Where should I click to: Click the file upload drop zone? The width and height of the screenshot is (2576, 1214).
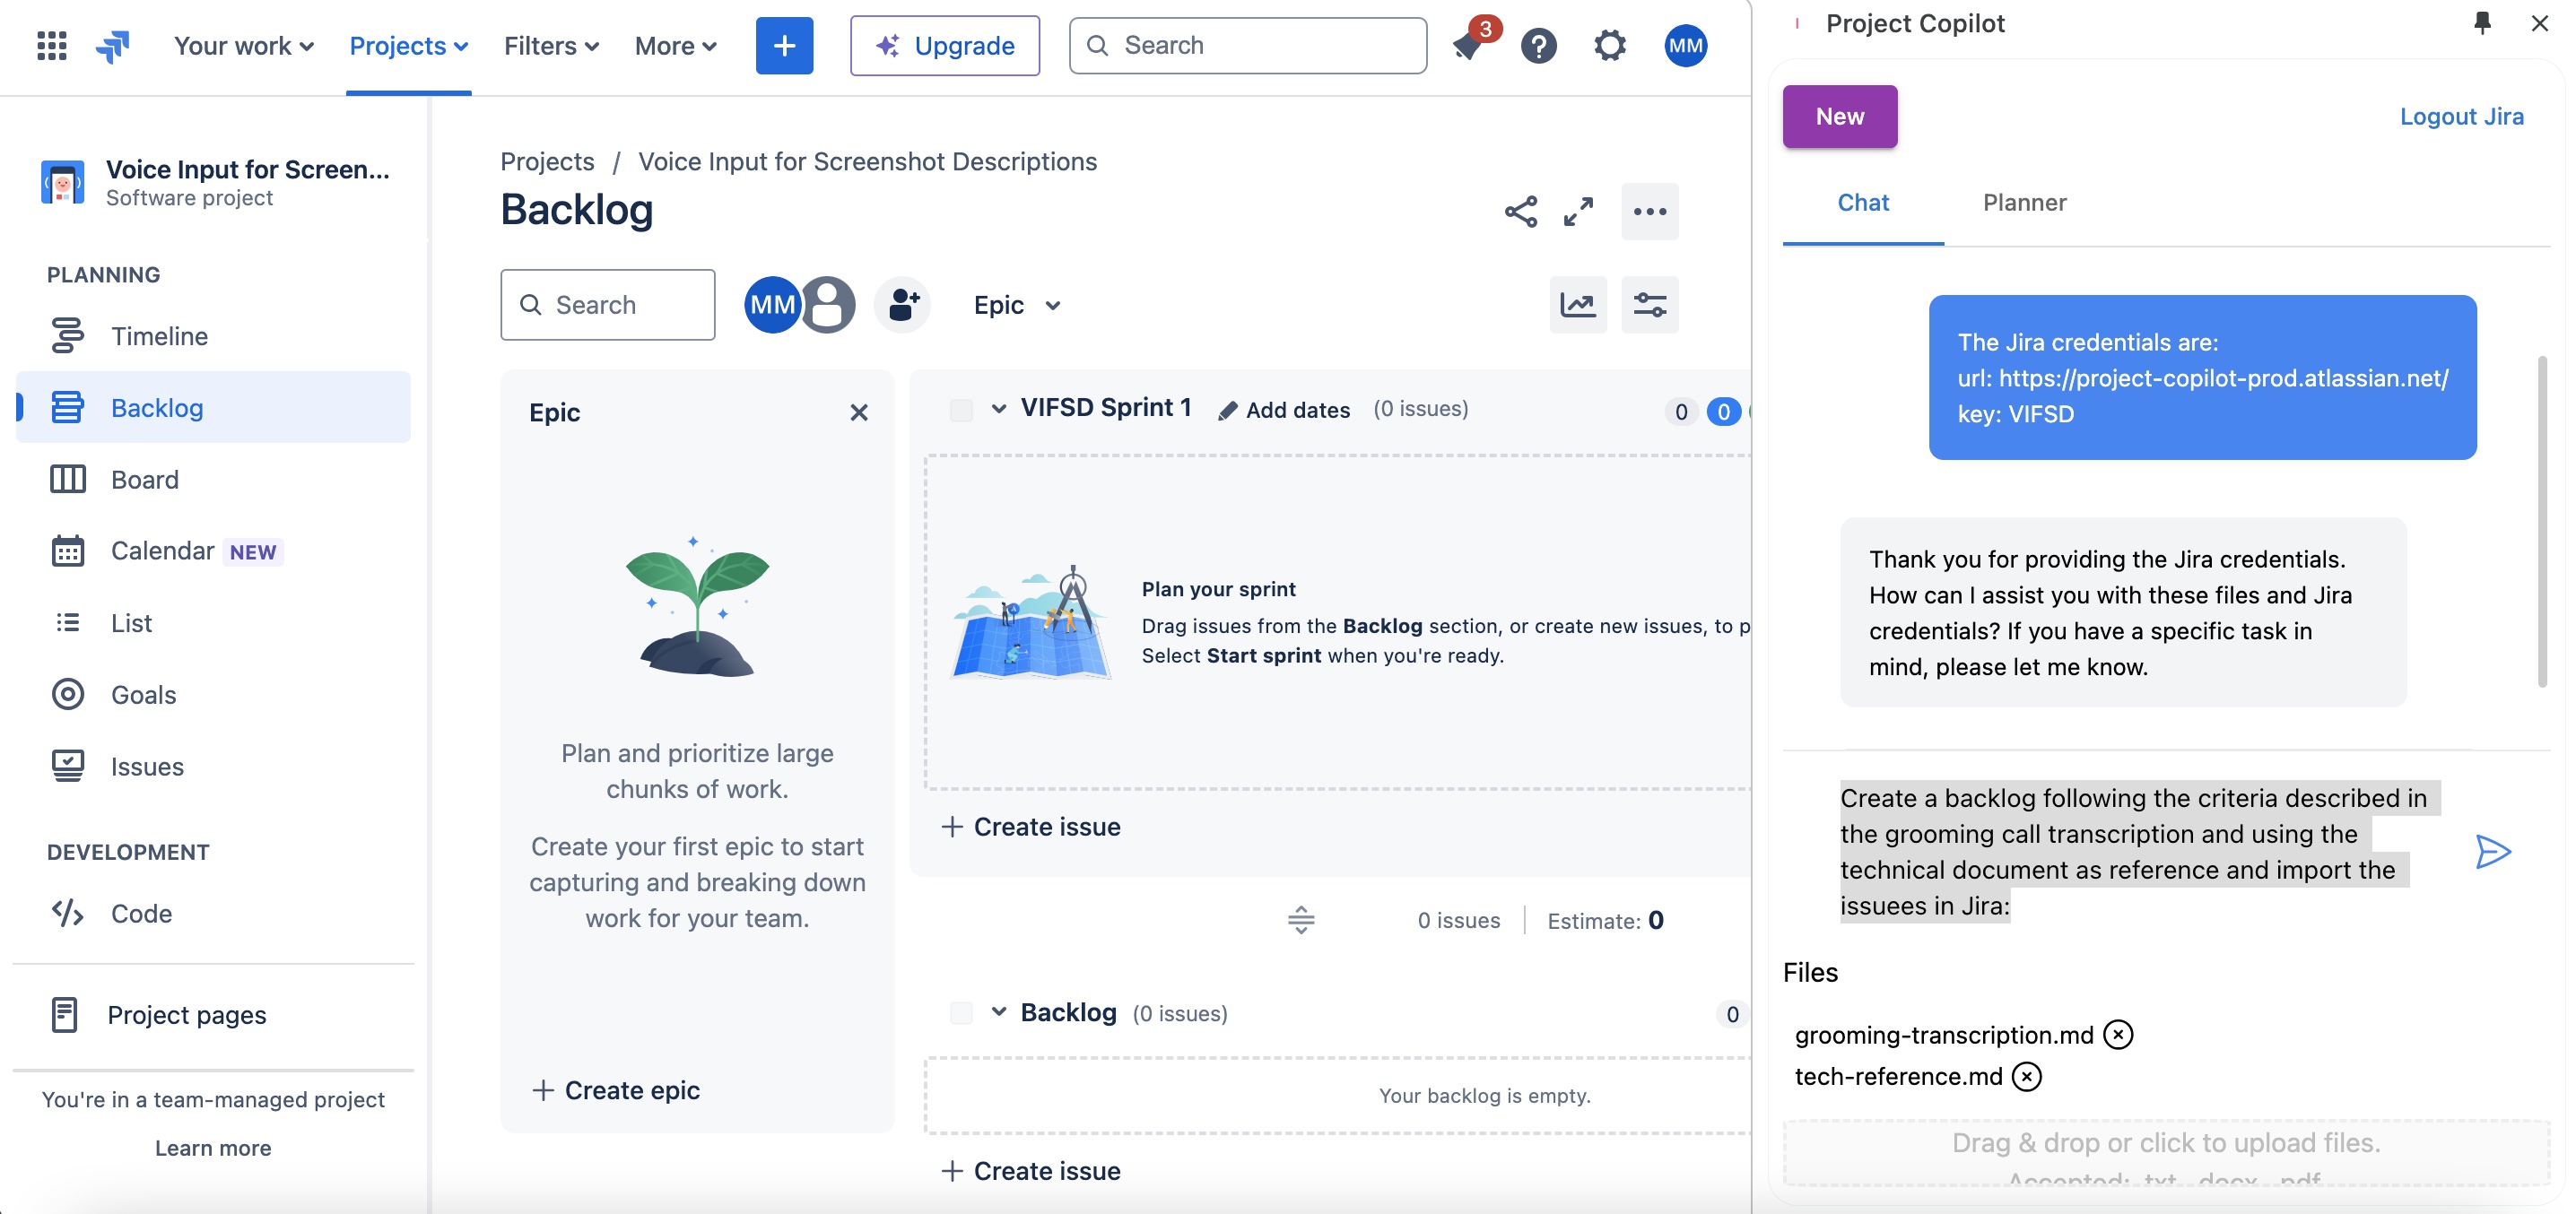pyautogui.click(x=2166, y=1153)
